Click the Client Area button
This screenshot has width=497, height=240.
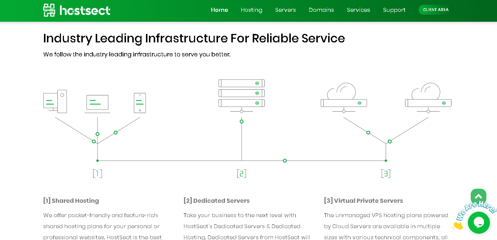(436, 10)
